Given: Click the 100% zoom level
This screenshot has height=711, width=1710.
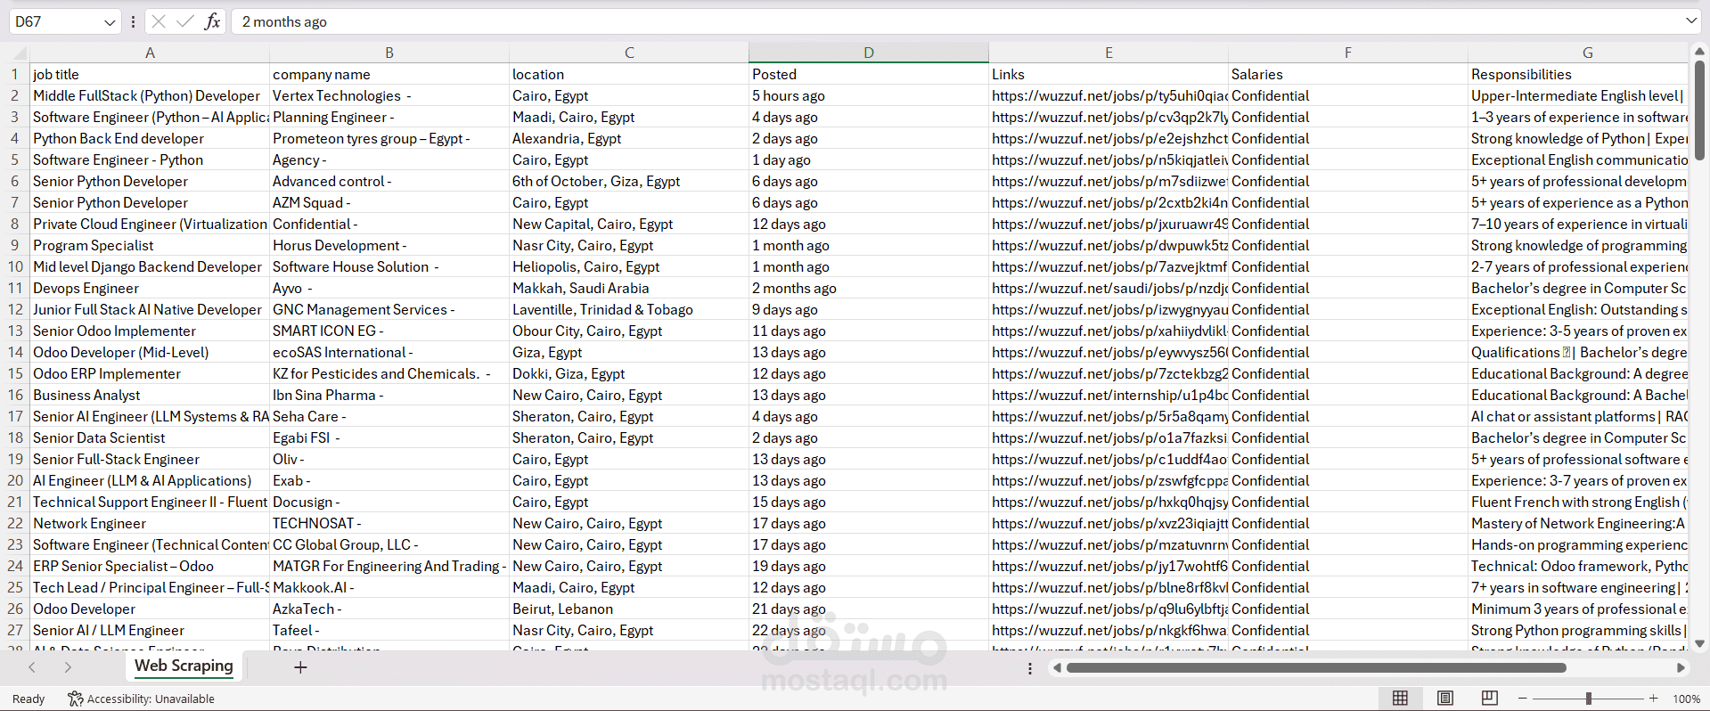Looking at the screenshot, I should click(x=1686, y=699).
